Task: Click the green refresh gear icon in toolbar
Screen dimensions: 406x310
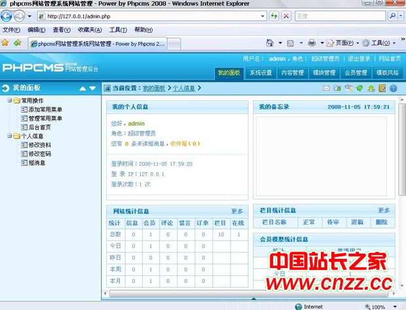Action: (360, 88)
